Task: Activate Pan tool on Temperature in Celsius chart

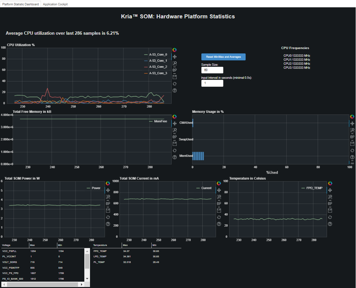Action: point(330,190)
